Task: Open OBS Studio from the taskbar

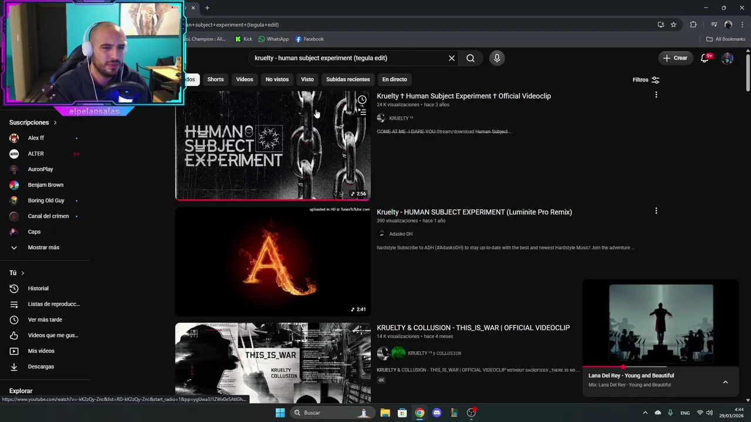Action: coord(471,413)
